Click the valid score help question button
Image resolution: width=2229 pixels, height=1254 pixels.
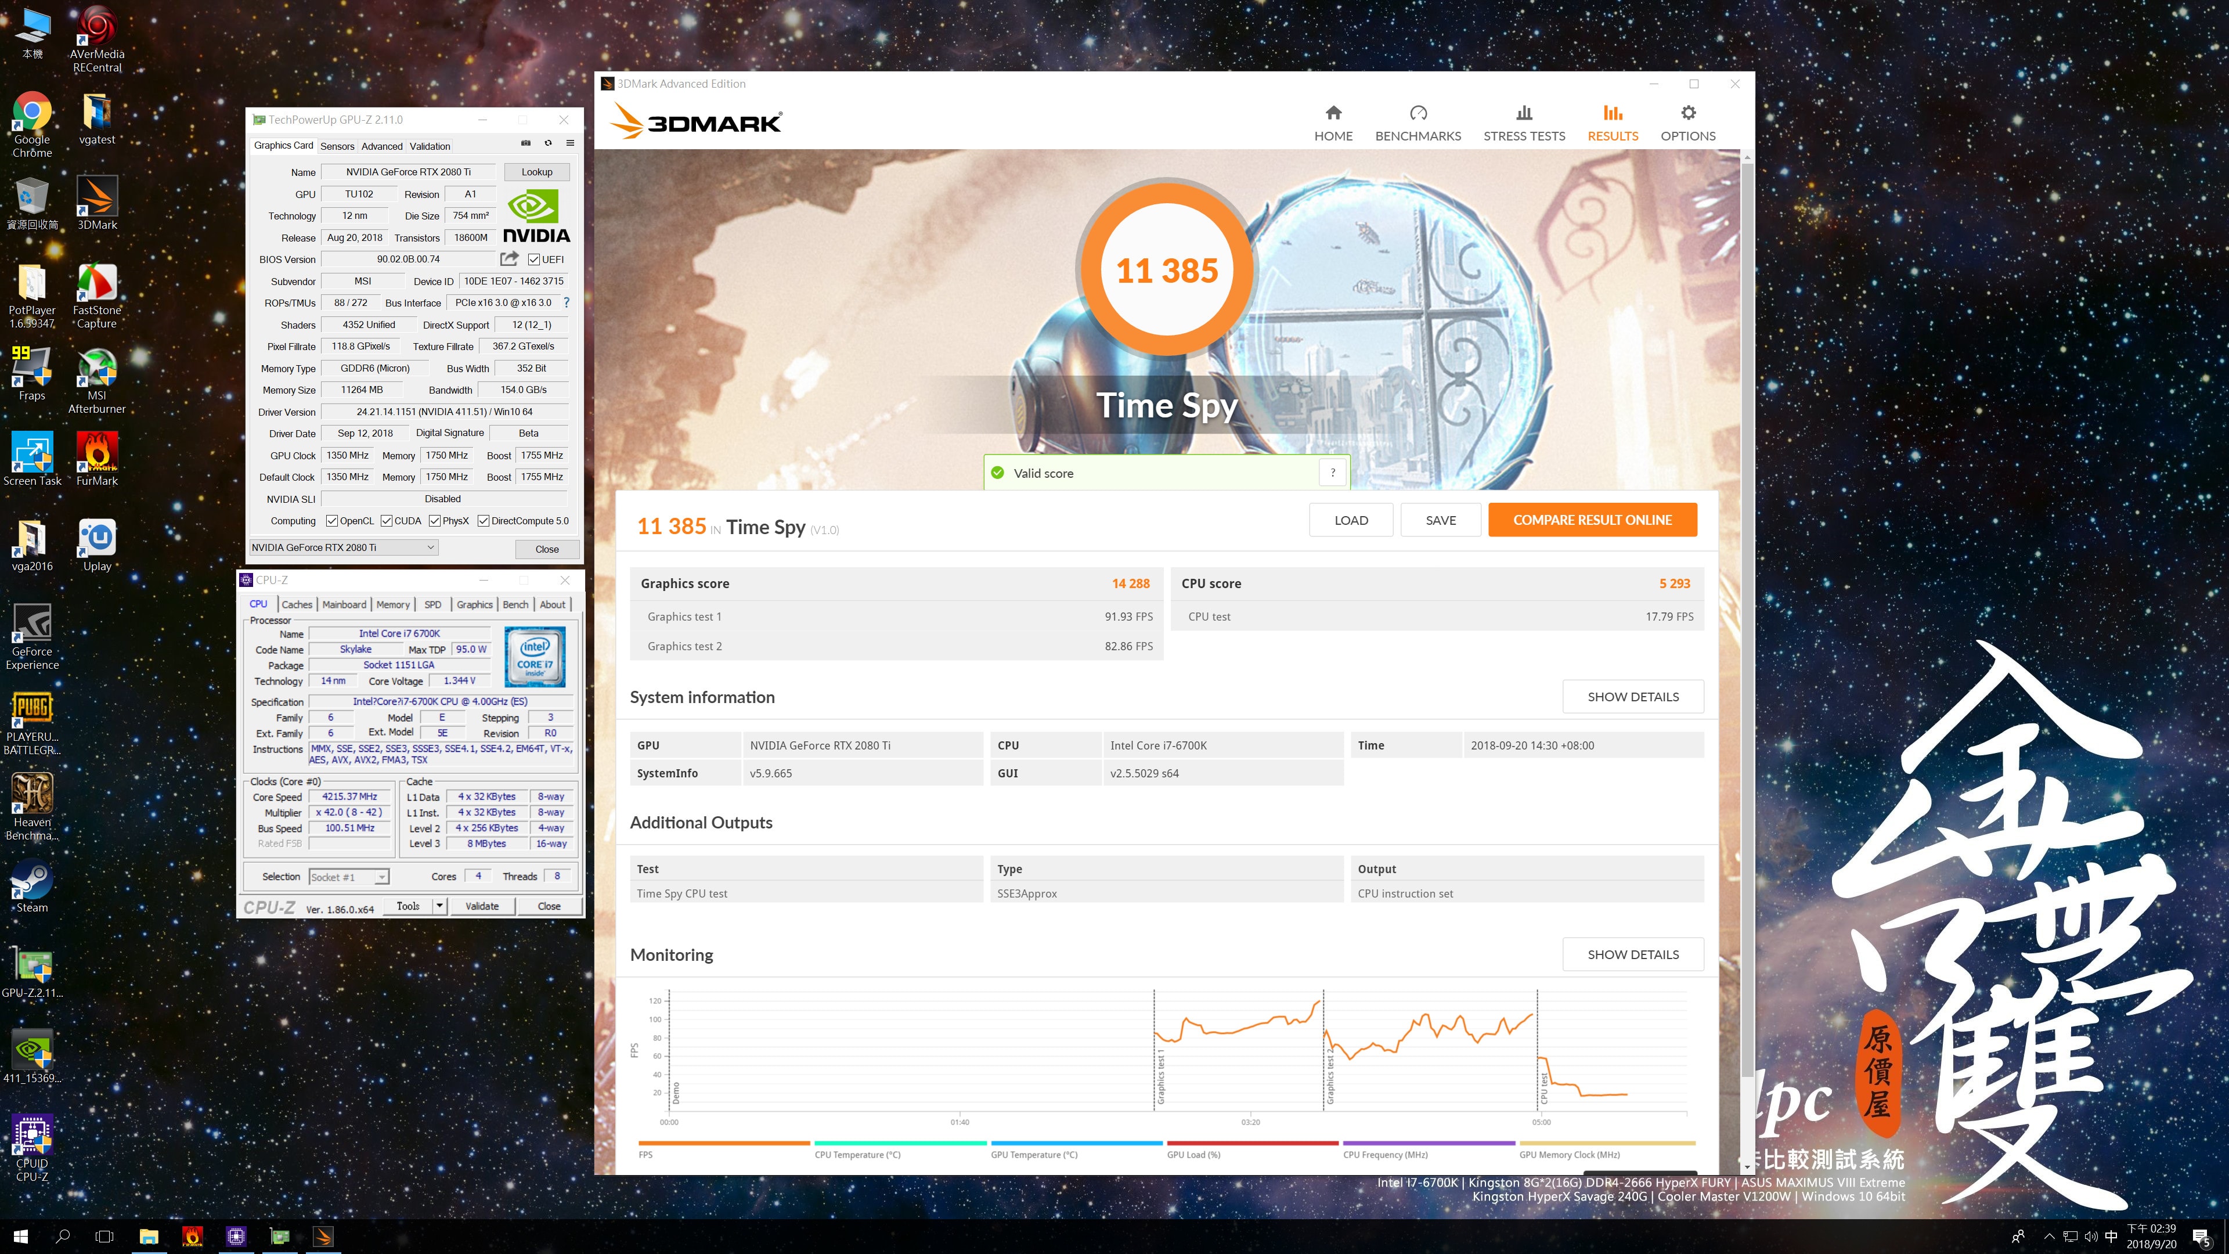pos(1333,473)
